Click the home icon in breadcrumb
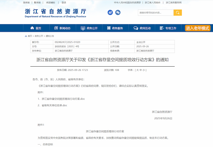 [26, 36]
